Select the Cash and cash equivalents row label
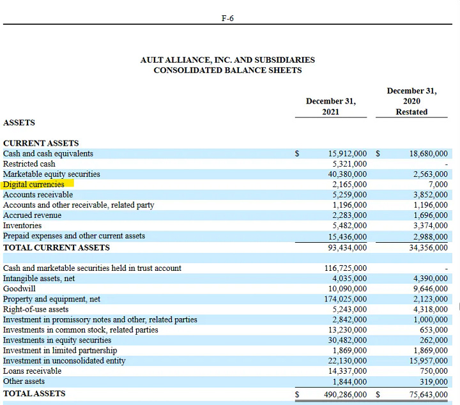The width and height of the screenshot is (460, 405). [x=48, y=154]
